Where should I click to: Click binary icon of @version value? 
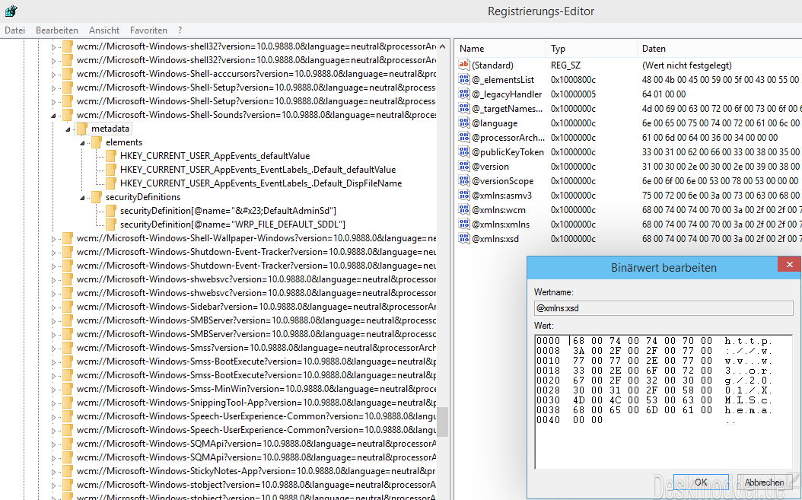pos(464,167)
